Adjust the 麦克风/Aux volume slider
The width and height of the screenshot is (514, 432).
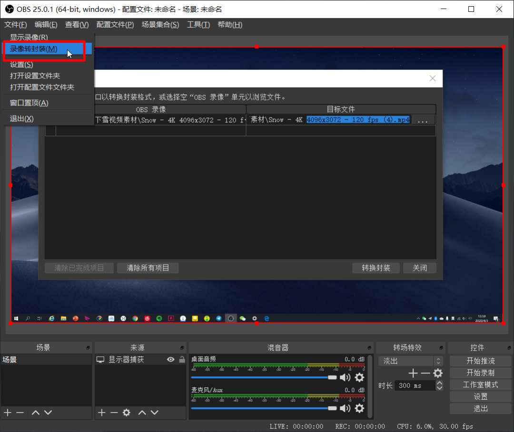tap(264, 408)
